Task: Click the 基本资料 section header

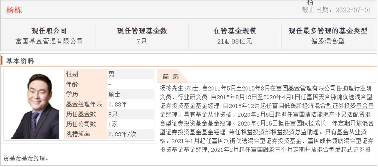Action: tap(20, 61)
